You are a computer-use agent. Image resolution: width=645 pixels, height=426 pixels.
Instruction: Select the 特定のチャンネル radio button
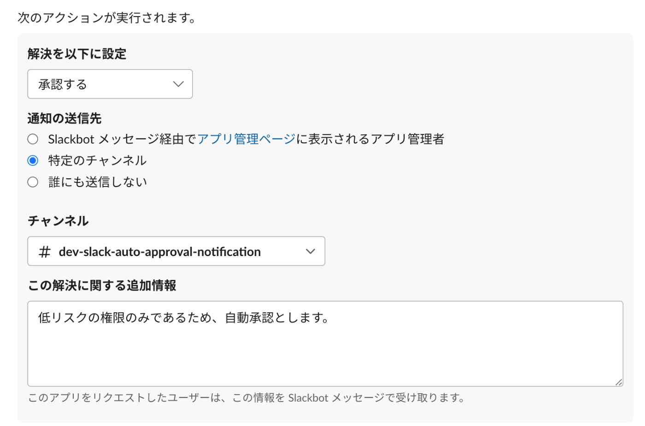point(33,161)
